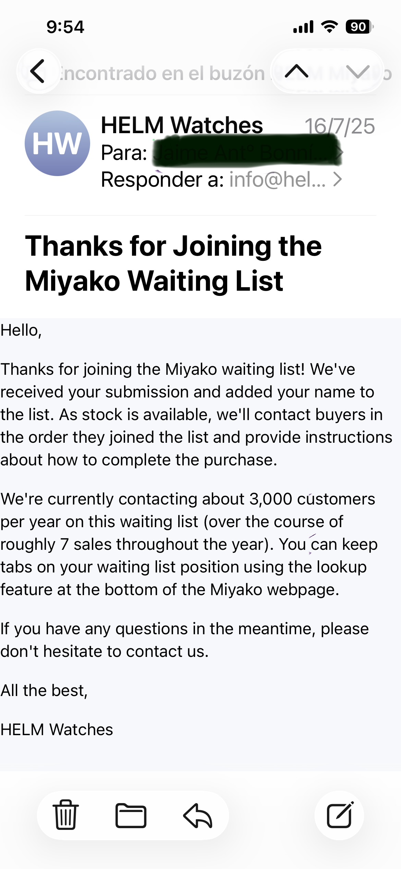Move email using folder icon

(x=131, y=815)
